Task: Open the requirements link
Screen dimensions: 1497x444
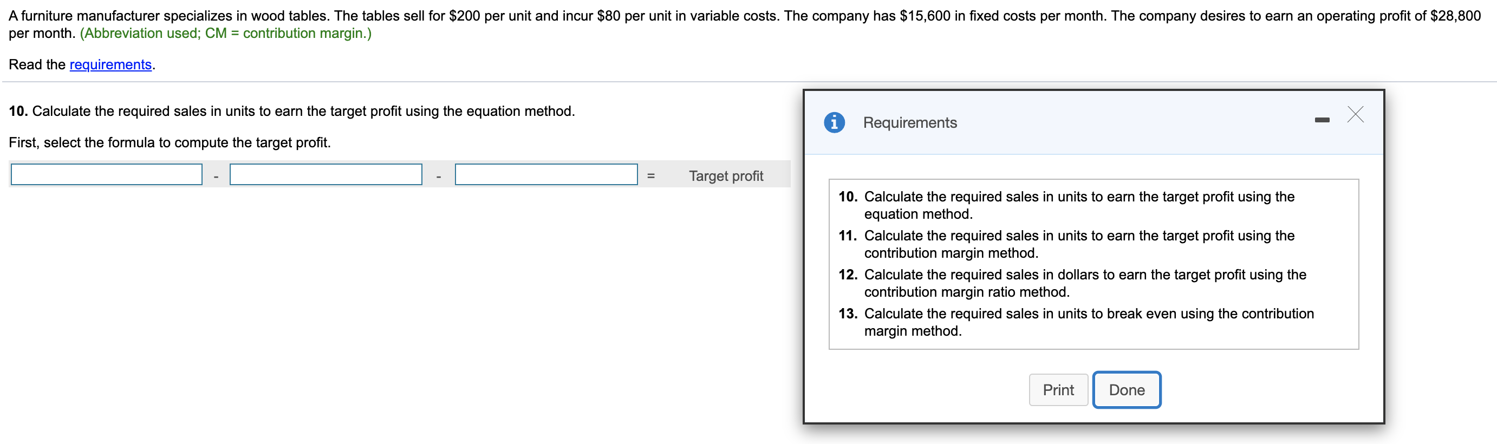Action: click(110, 64)
